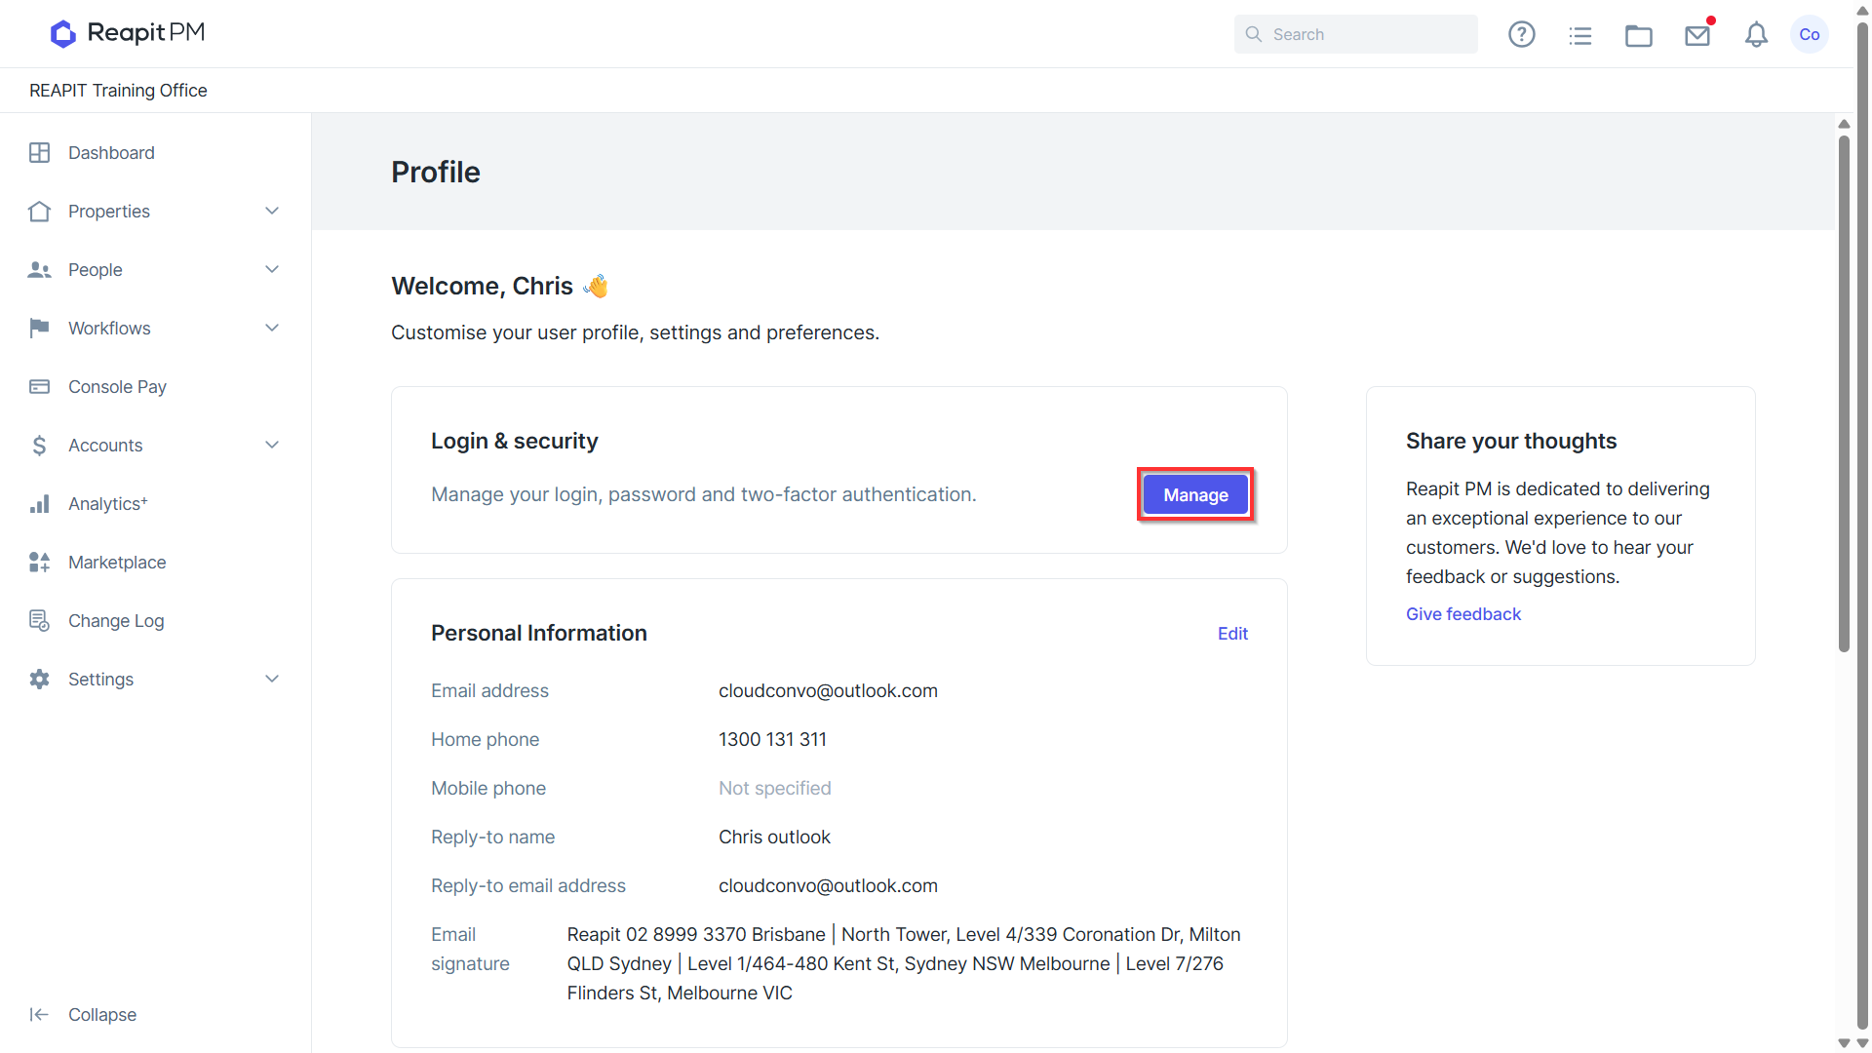Click REAPIT Training Office label
This screenshot has width=1872, height=1053.
click(118, 91)
